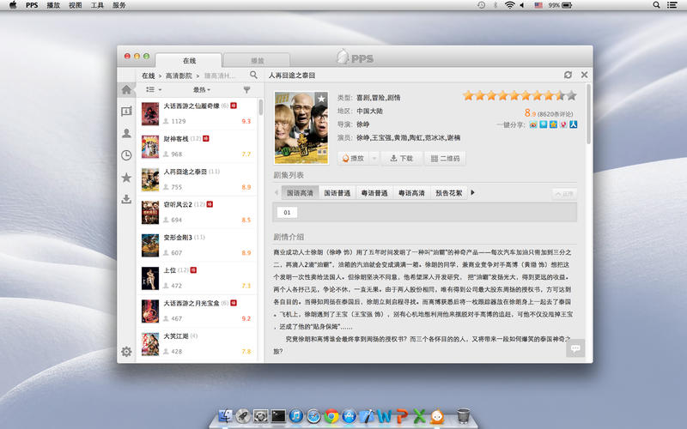Screen dimensions: 687x429
Task: Open the paid video coupon sidebar icon
Action: (126, 112)
